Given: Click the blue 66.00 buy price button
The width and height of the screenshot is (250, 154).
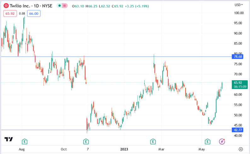Looking at the screenshot, I should pos(34,14).
